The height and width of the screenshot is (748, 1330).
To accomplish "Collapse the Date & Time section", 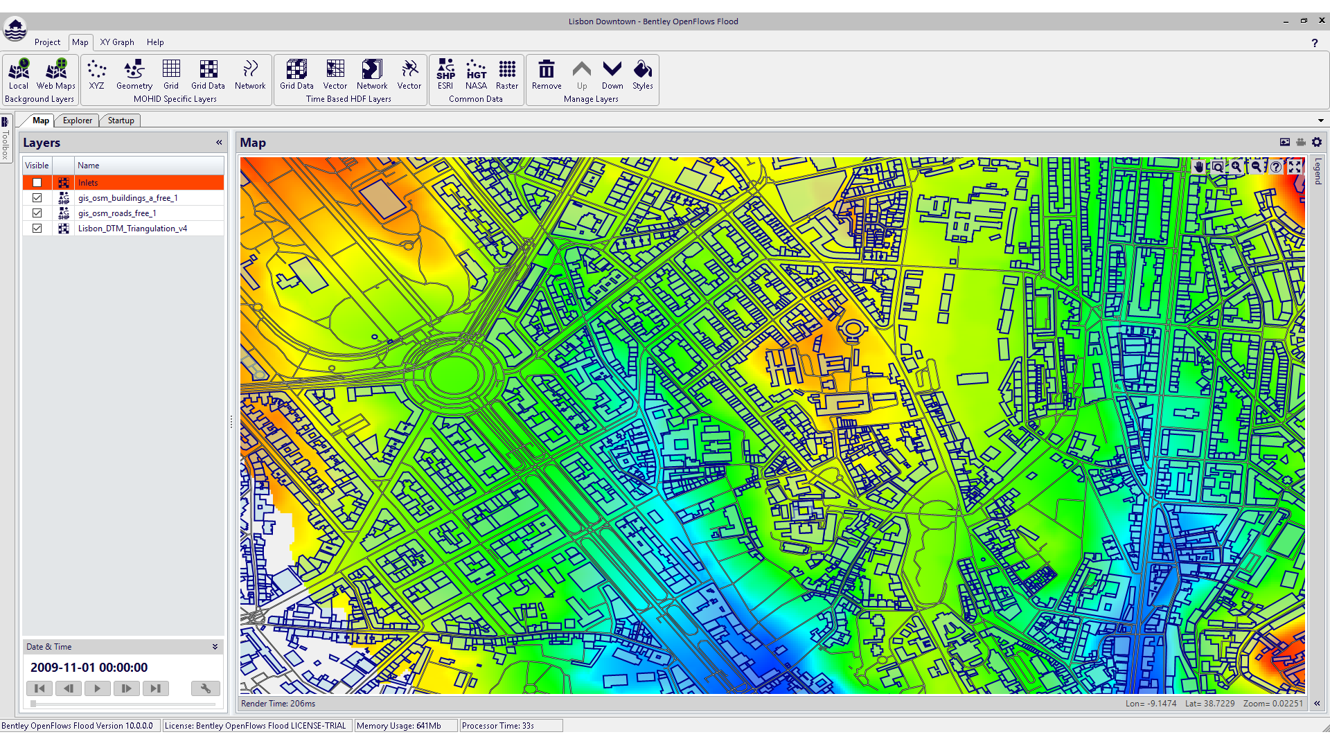I will tap(215, 647).
